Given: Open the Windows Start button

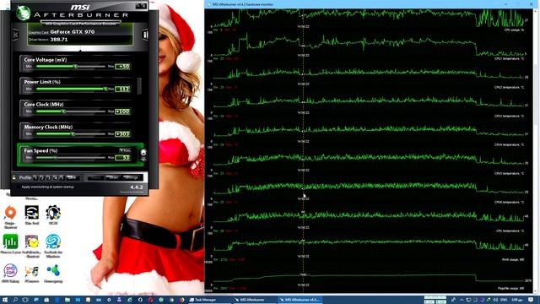Looking at the screenshot, I should pos(5,300).
